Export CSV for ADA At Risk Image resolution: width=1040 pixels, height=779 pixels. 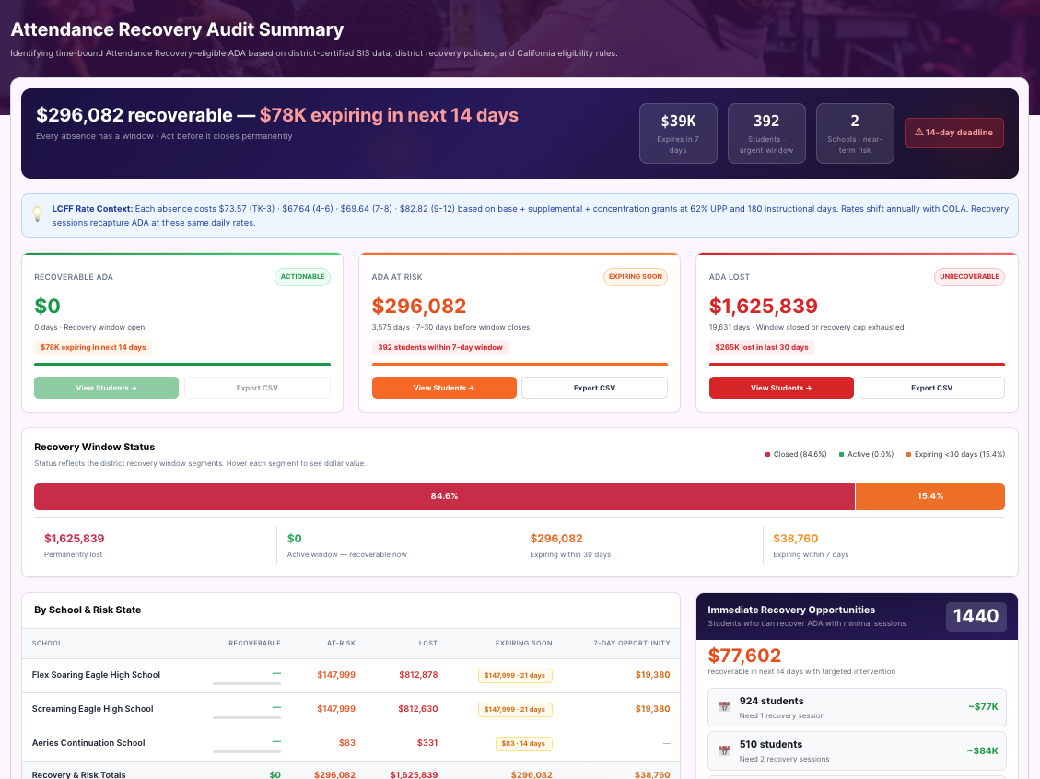[x=594, y=388]
